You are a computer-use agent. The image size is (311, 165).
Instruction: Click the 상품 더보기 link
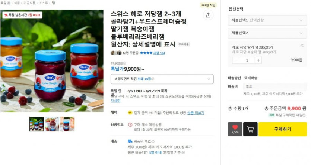click(x=196, y=113)
